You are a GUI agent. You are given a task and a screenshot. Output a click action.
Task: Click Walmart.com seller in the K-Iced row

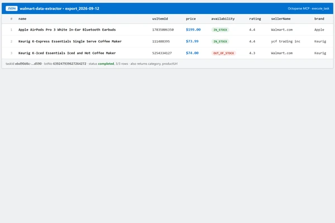(x=281, y=53)
